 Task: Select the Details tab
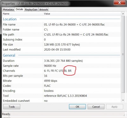click(19, 9)
